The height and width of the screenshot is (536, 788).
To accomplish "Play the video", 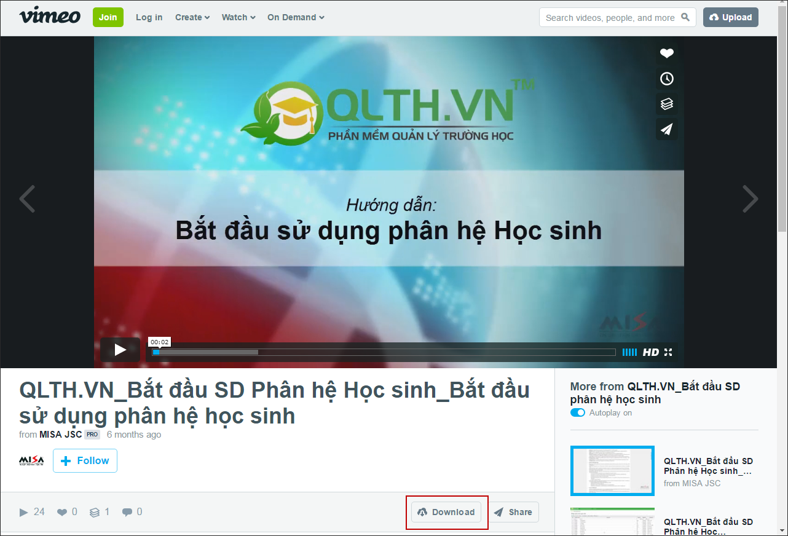I will click(x=120, y=350).
